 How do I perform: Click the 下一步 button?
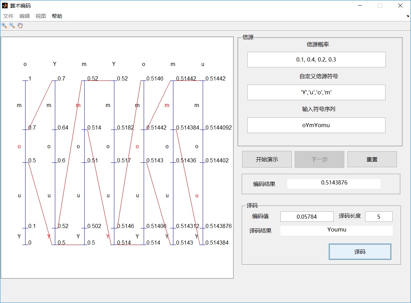click(x=319, y=159)
